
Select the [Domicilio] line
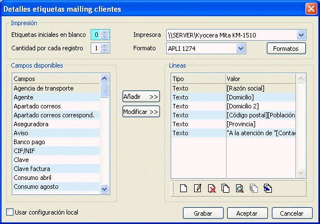(x=233, y=97)
